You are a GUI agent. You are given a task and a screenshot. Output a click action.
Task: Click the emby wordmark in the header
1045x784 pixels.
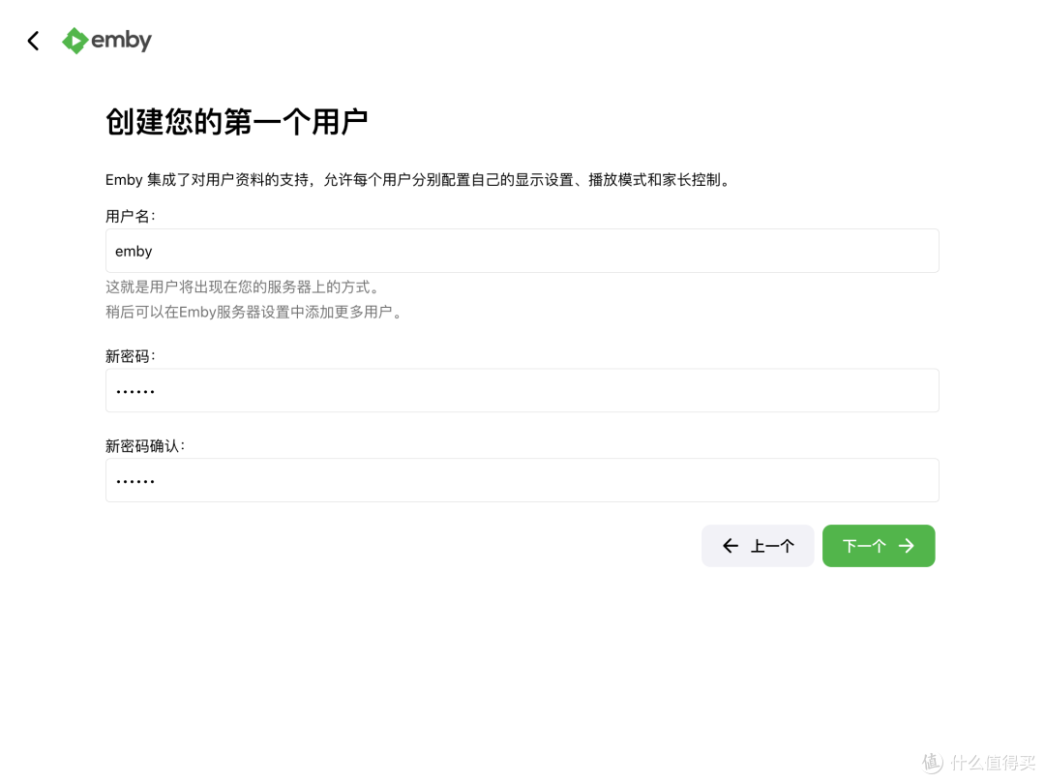click(x=121, y=40)
